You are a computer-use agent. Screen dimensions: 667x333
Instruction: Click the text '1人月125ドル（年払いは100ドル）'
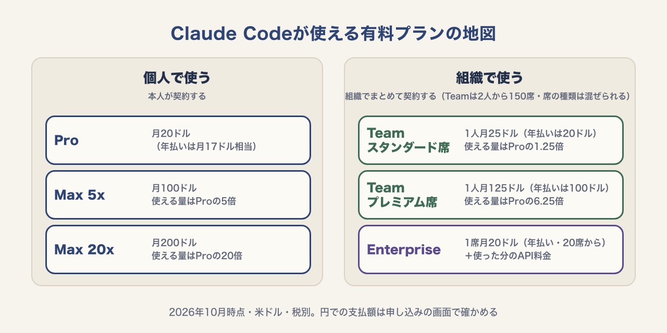(537, 188)
